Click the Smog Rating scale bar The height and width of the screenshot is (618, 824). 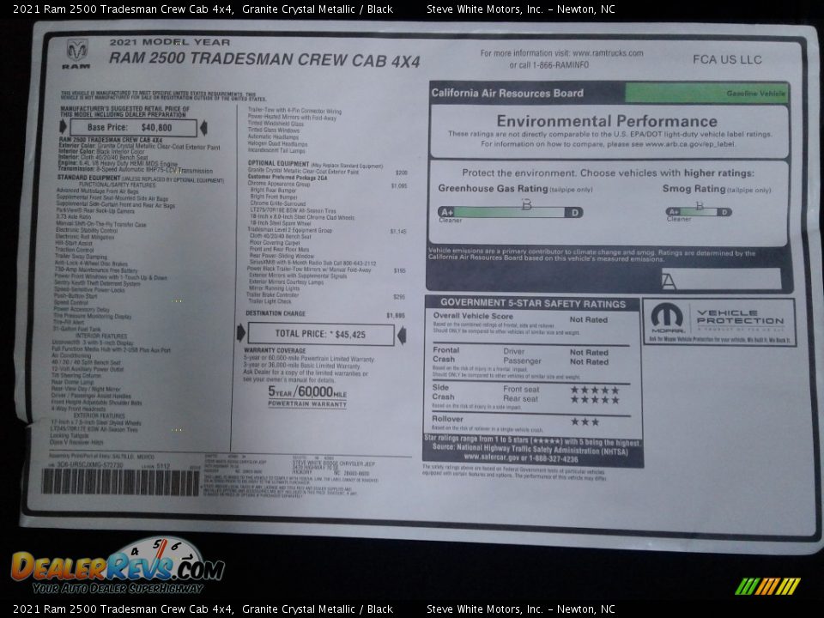699,211
